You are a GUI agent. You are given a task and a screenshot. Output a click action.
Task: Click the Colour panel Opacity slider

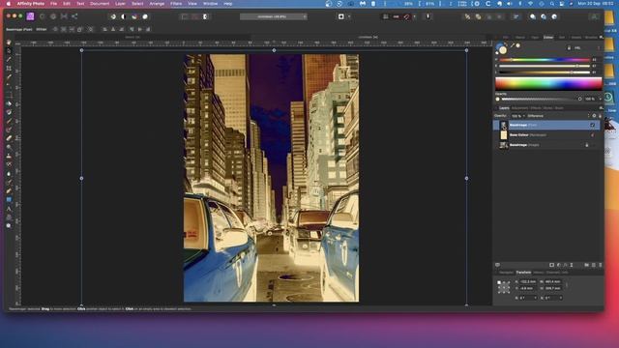(x=541, y=99)
